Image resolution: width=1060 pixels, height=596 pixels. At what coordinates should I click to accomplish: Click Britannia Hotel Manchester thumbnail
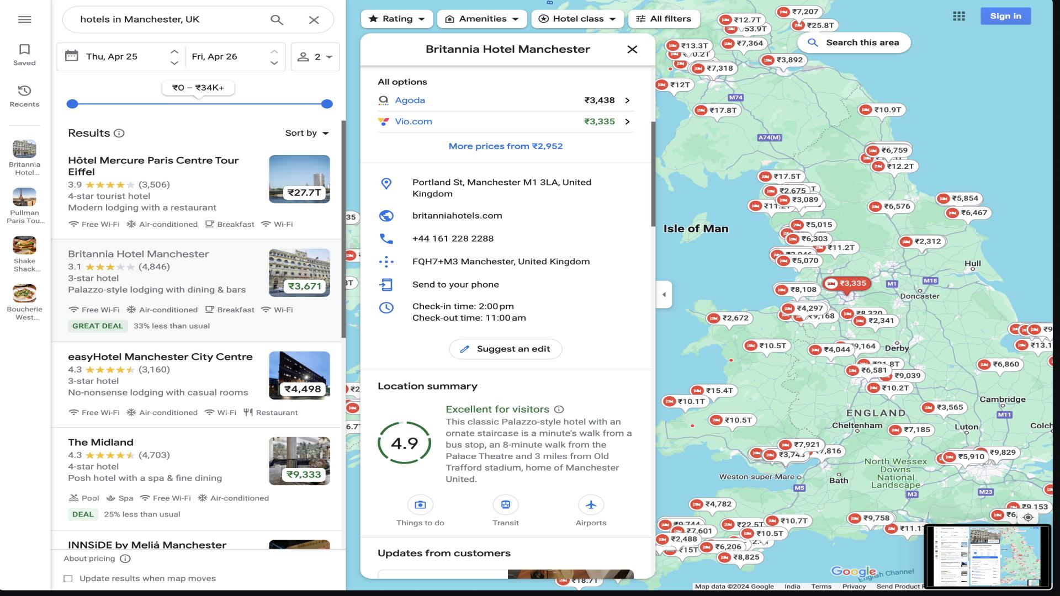(x=299, y=272)
